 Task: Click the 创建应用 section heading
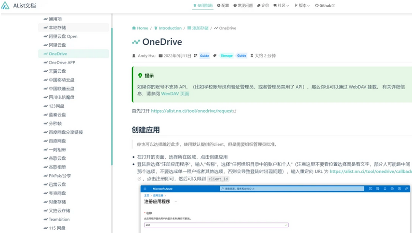(x=146, y=130)
